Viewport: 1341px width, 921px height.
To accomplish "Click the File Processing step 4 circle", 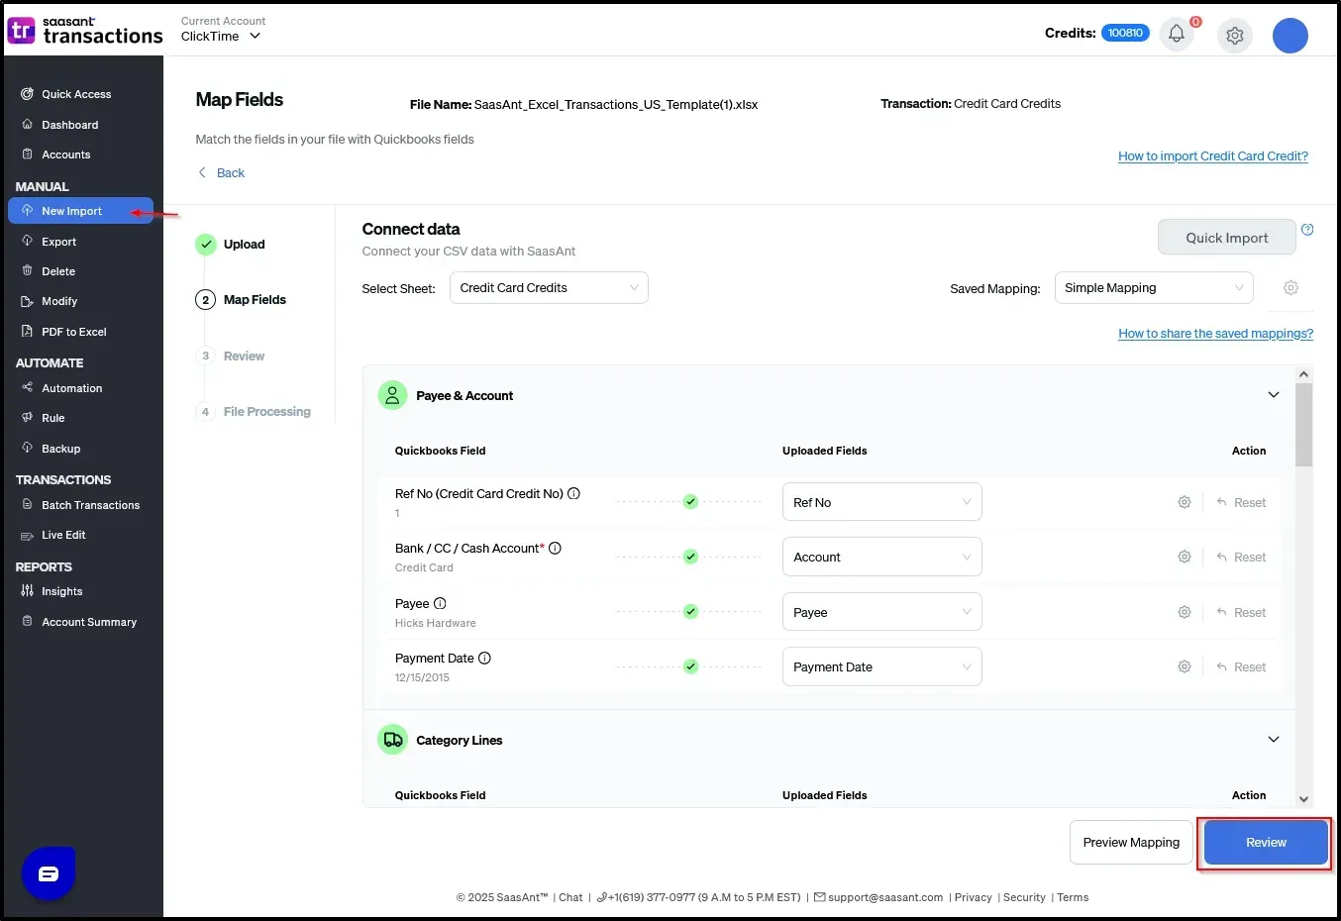I will [206, 412].
